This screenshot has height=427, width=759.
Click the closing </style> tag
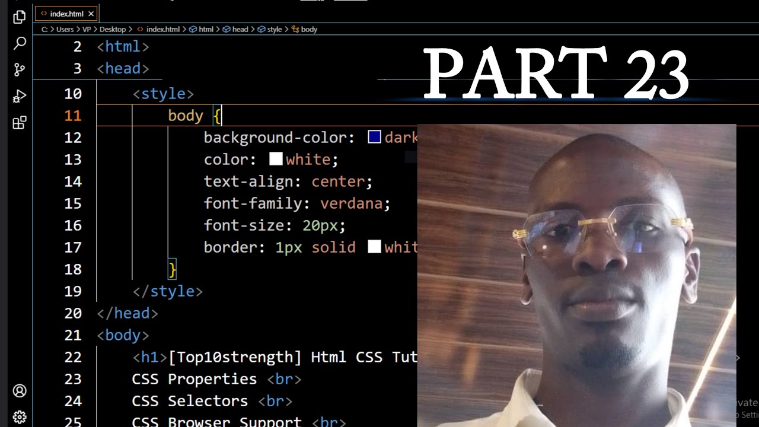[x=168, y=291]
